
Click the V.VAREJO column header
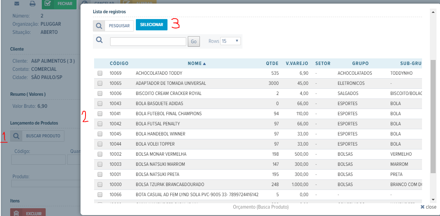[x=297, y=63]
